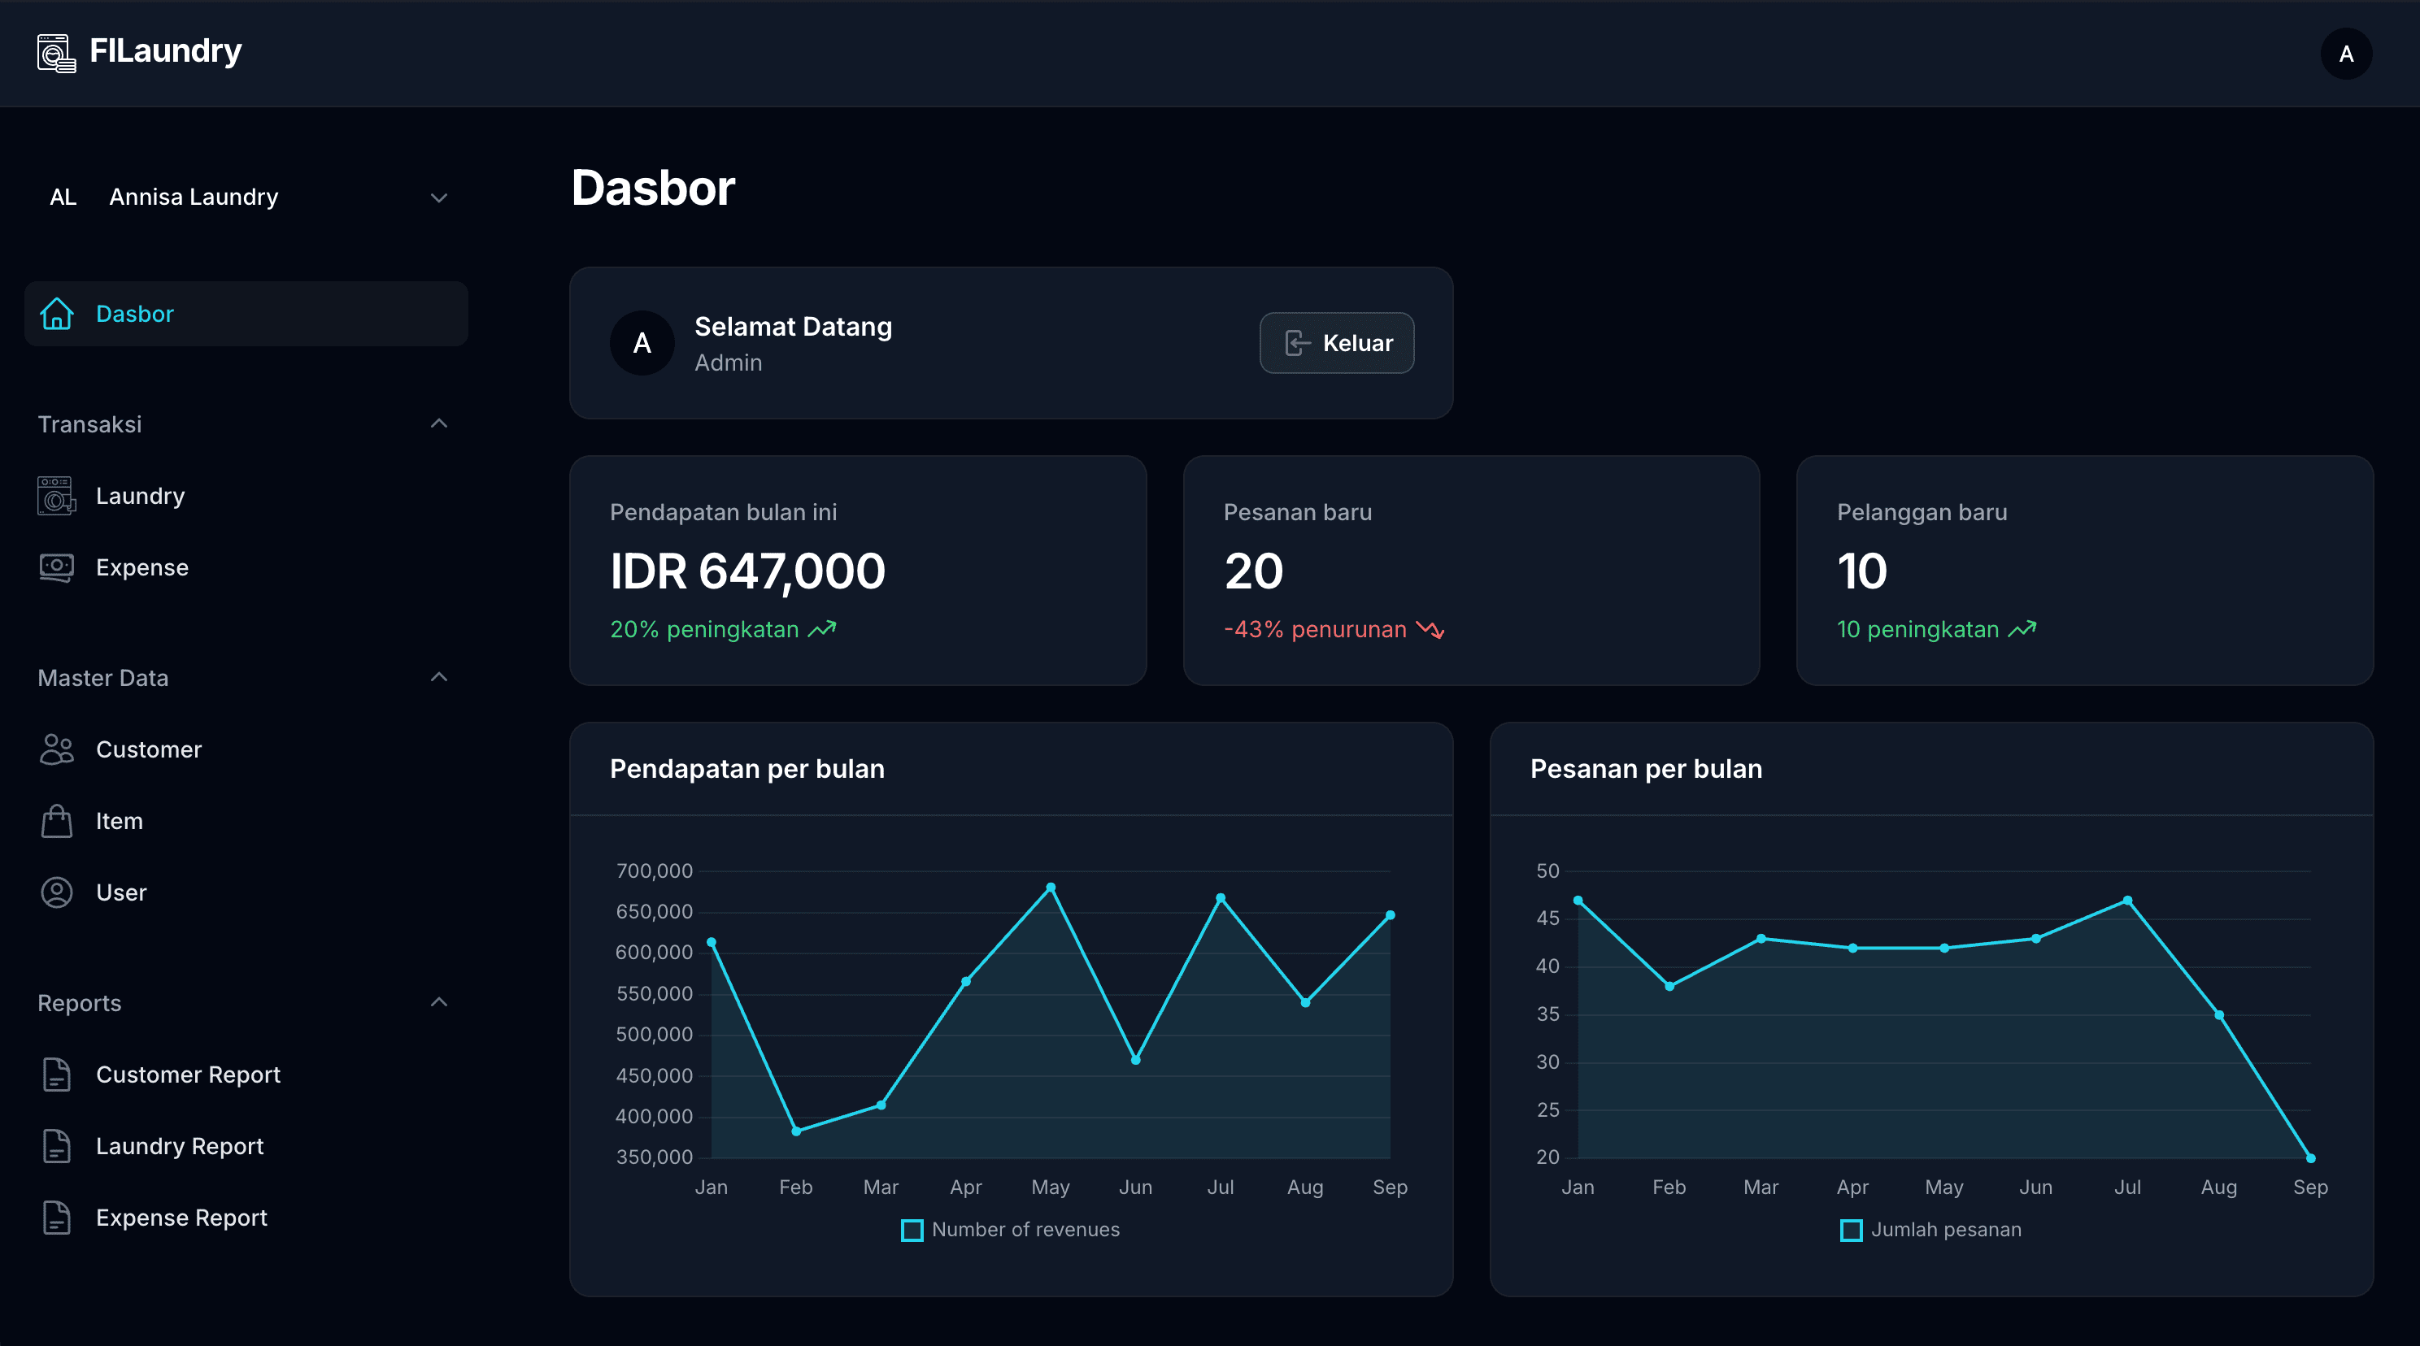Open the user avatar menu in header
The image size is (2420, 1346).
(x=2346, y=54)
